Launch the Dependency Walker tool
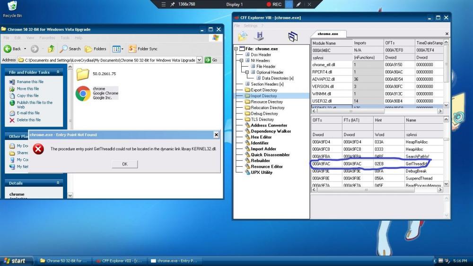 click(271, 131)
